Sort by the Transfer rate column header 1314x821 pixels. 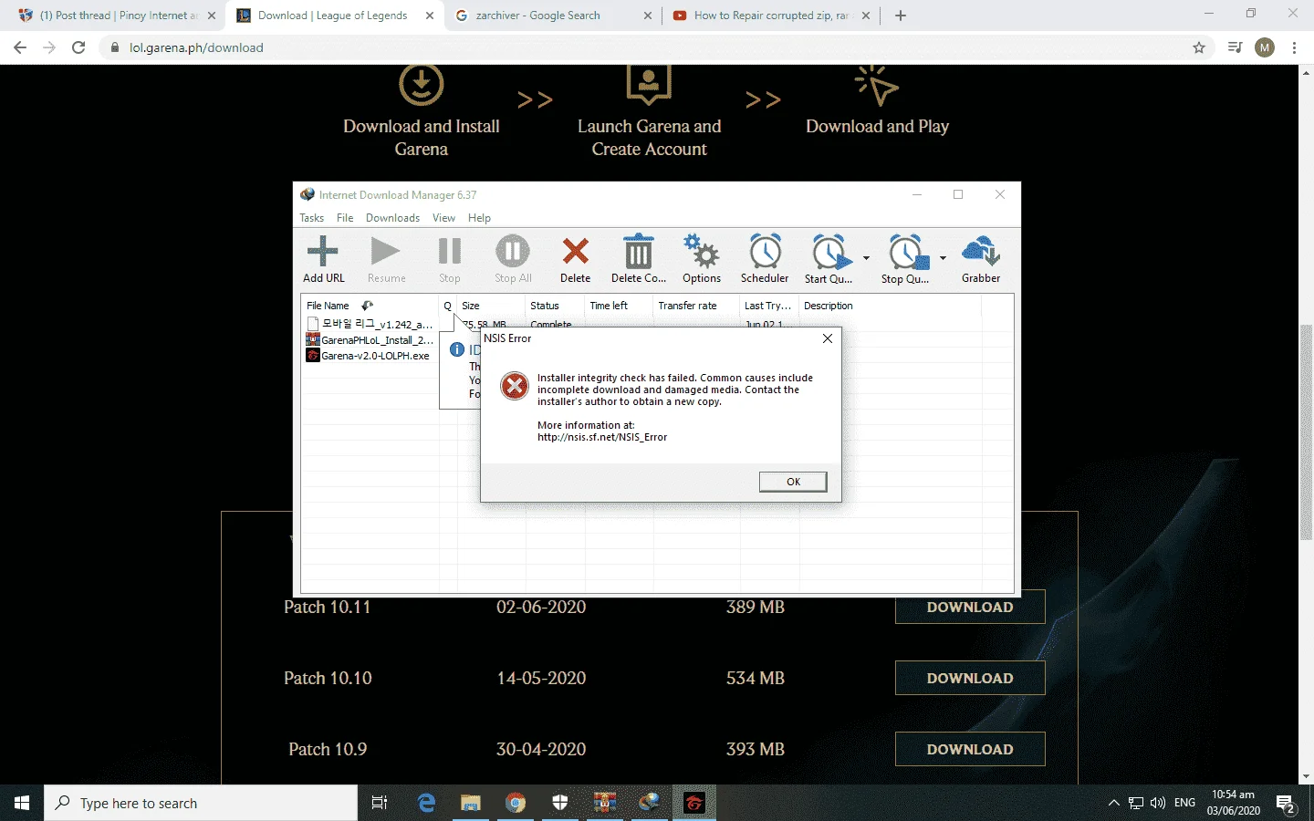[695, 306]
